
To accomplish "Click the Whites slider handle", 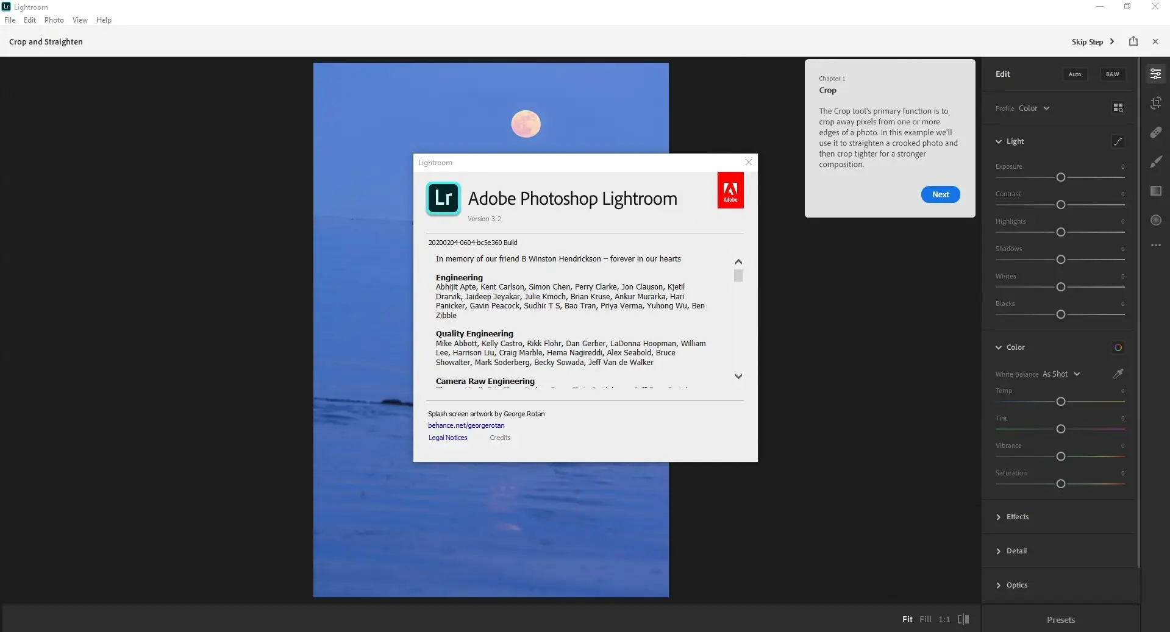I will coord(1060,287).
